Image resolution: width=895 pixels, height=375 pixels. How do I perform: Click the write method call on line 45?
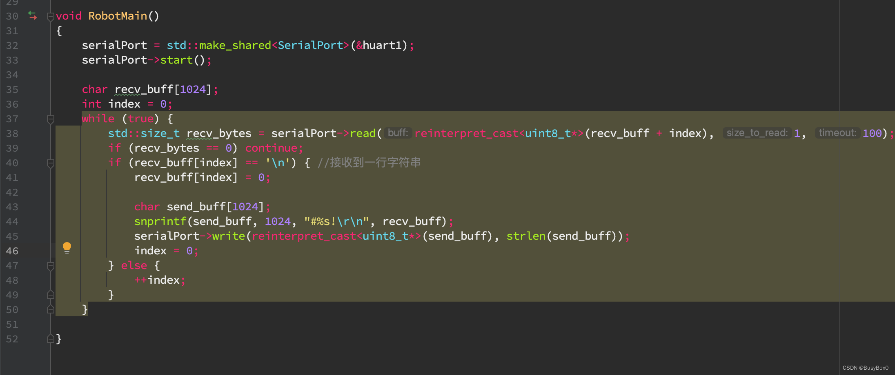pos(229,236)
